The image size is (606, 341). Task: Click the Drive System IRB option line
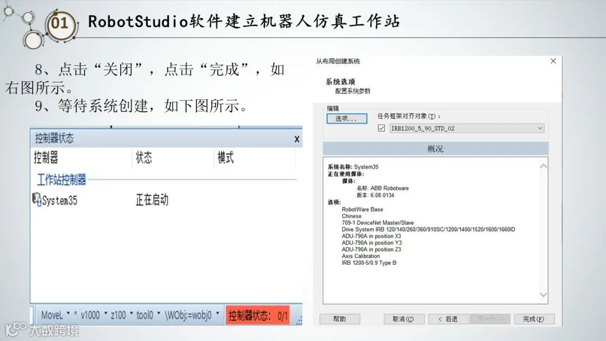pos(428,229)
